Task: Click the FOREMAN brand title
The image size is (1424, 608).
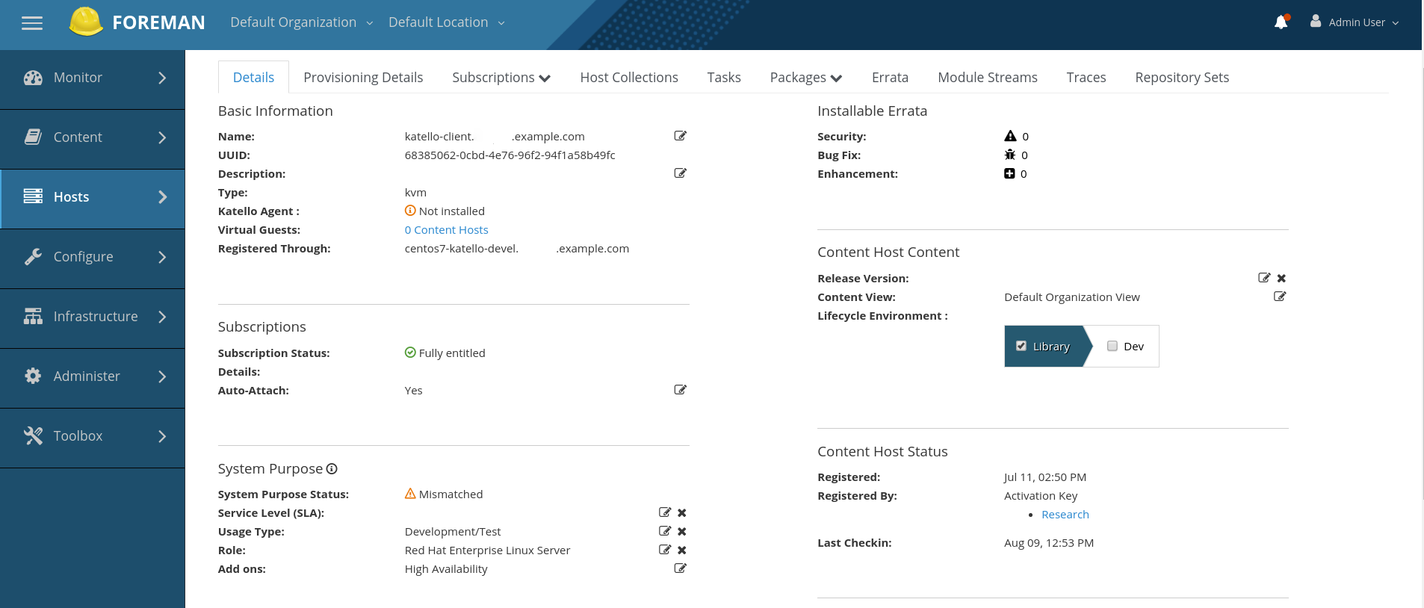Action: point(158,23)
